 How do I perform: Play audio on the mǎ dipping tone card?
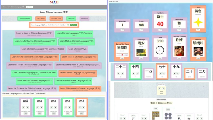[27, 107]
